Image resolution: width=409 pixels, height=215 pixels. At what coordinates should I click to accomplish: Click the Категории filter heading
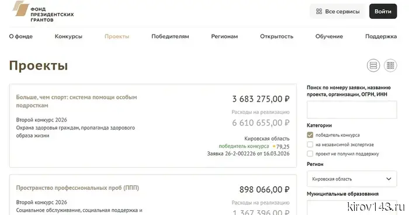coord(319,126)
